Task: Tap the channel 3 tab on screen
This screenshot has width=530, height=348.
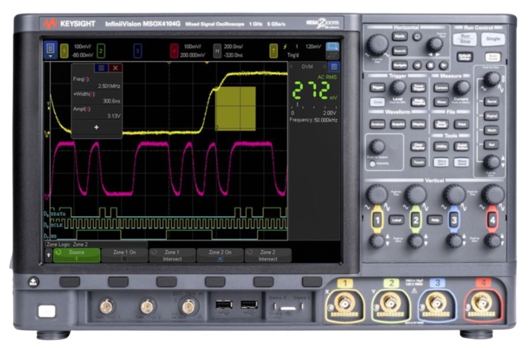Action: (x=137, y=50)
